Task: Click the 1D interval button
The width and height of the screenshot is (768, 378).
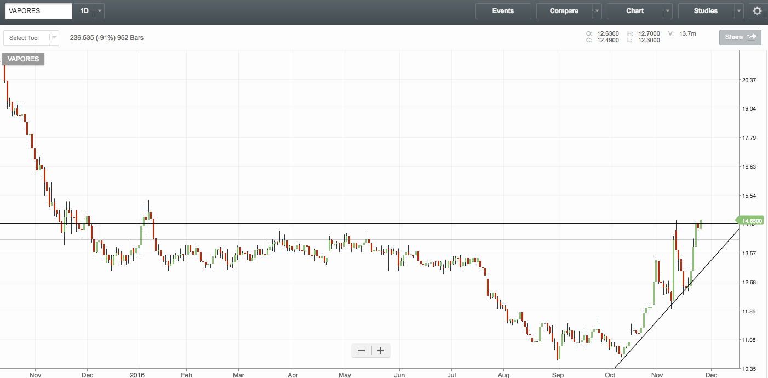Action: point(84,11)
